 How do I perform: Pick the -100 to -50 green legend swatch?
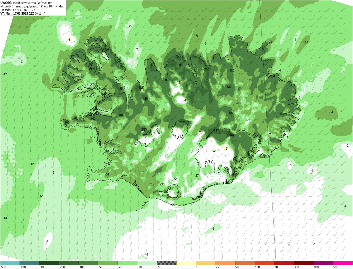pyautogui.click(x=88, y=263)
